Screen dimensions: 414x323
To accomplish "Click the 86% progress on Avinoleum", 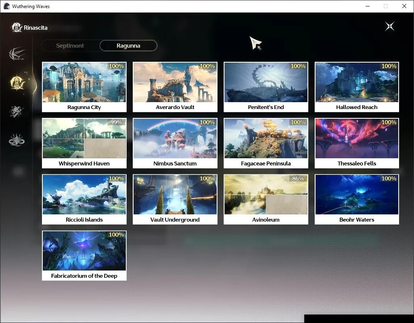I will click(x=298, y=178).
